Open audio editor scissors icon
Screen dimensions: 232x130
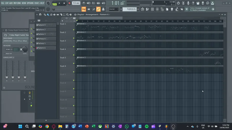183,3
